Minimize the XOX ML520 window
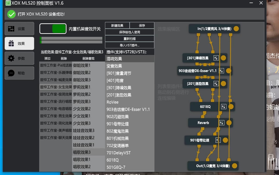The height and width of the screenshot is (175, 279). coord(251,3)
